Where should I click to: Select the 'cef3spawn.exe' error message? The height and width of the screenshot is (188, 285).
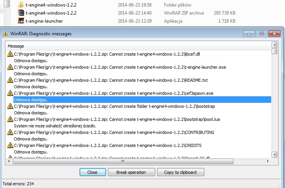click(x=114, y=93)
